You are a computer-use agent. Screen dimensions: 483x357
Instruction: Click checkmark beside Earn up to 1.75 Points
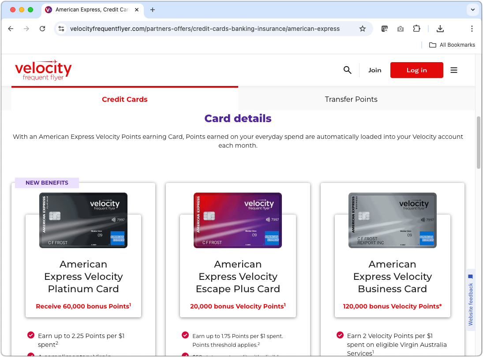[x=185, y=335]
